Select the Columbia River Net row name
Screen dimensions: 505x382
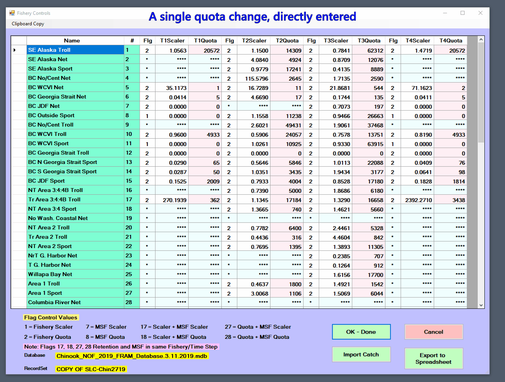pos(75,302)
